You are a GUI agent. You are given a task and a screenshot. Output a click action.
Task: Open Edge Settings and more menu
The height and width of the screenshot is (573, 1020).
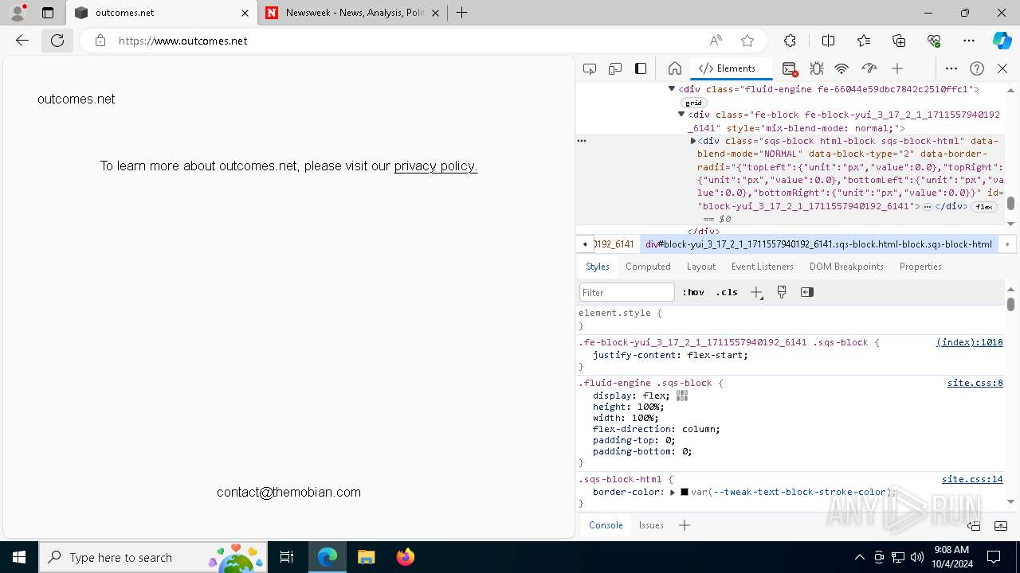[969, 41]
